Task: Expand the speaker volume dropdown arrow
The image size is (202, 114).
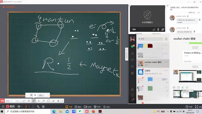Action: pos(22,107)
